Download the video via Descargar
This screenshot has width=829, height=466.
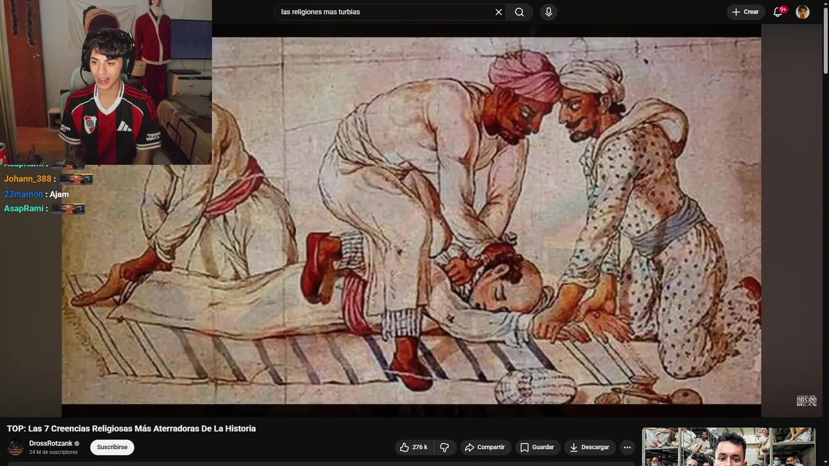pos(590,447)
